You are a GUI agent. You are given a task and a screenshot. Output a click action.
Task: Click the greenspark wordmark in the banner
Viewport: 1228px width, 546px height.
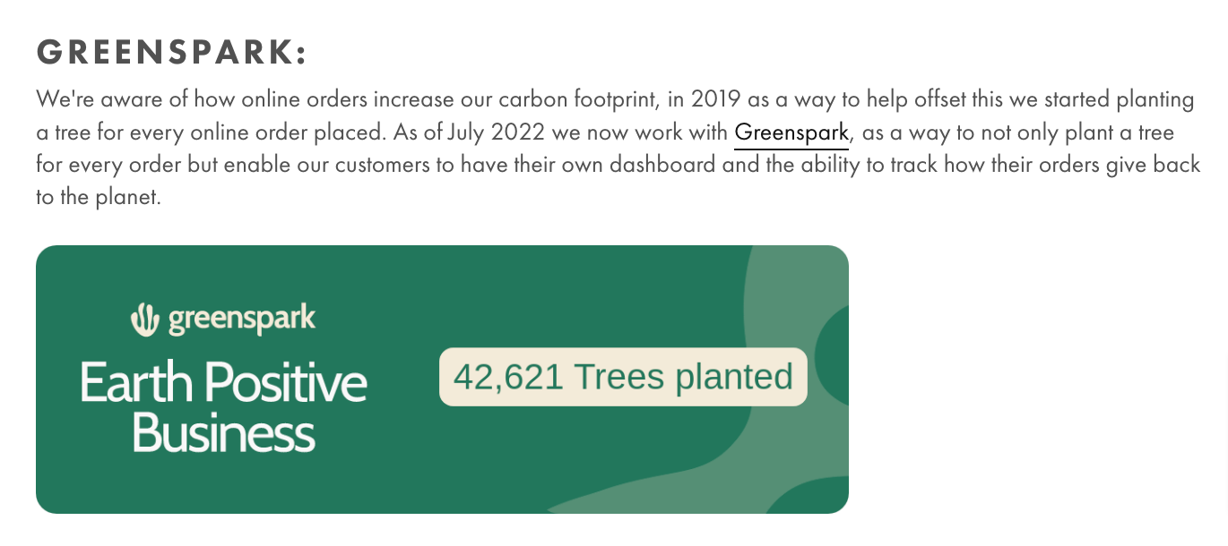242,319
